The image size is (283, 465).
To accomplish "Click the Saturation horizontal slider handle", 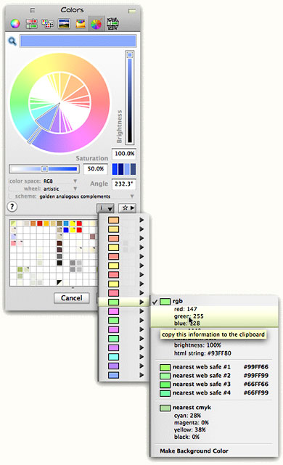I will click(44, 169).
